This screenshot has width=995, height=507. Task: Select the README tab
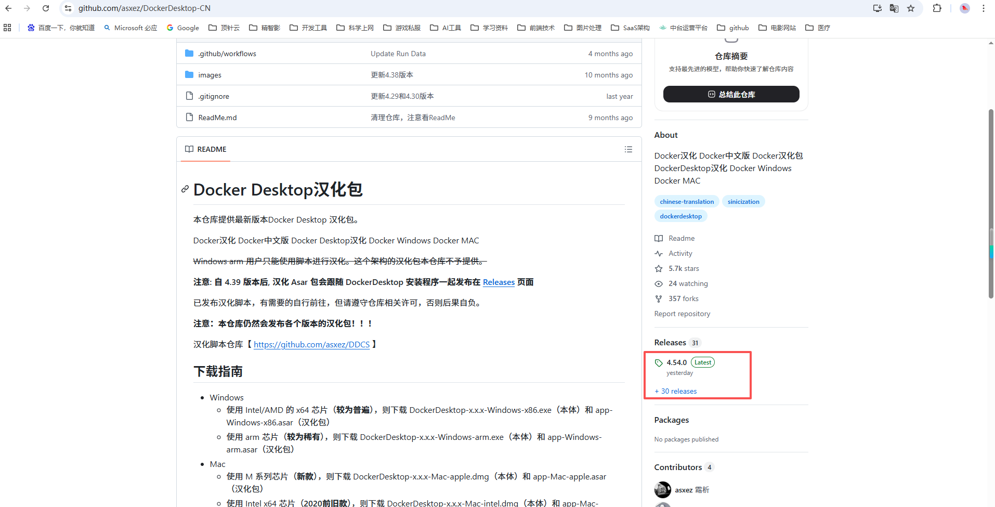[x=206, y=149]
